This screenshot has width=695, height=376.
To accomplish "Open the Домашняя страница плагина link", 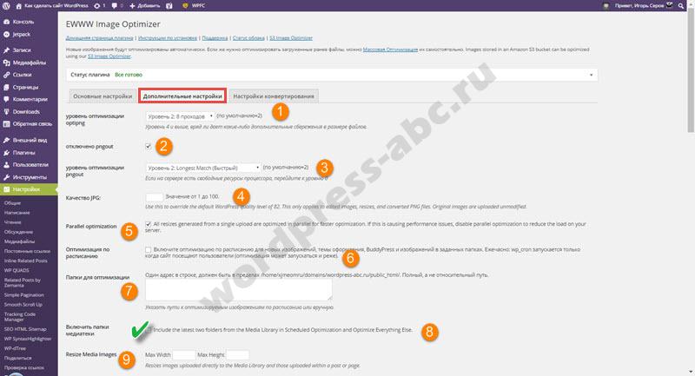I will tap(99, 38).
